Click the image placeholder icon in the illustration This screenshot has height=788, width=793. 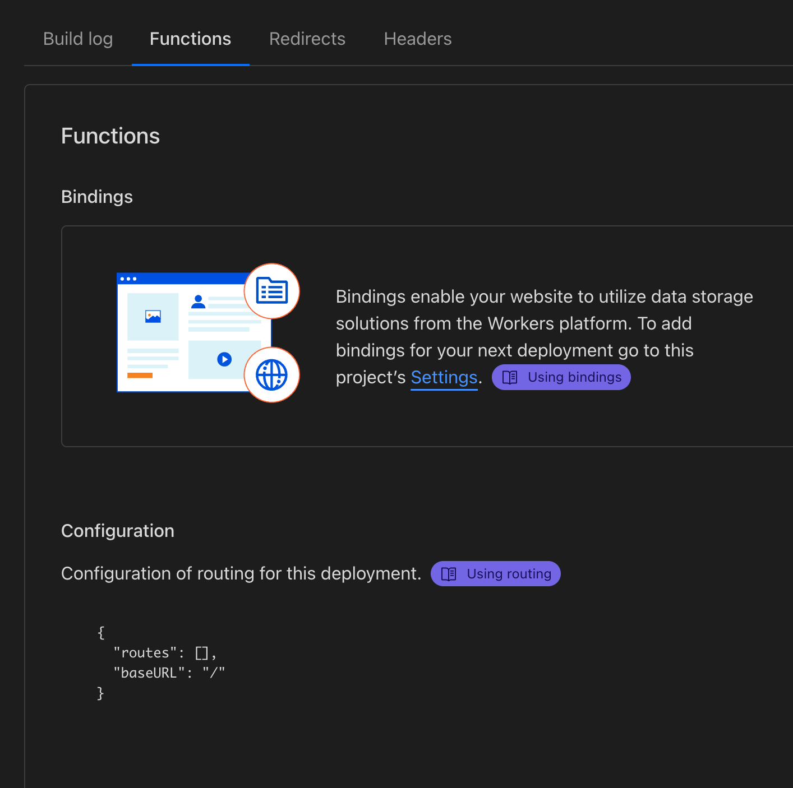point(153,317)
